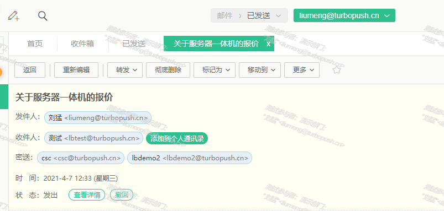Image resolution: width=444 pixels, height=211 pixels.
Task: Close the 关于服务器一体机的报价 tab with its x
Action: click(x=268, y=44)
